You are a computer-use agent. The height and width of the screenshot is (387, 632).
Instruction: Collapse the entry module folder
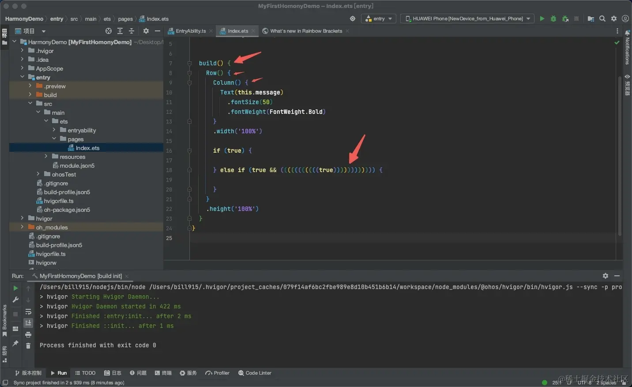coord(22,77)
